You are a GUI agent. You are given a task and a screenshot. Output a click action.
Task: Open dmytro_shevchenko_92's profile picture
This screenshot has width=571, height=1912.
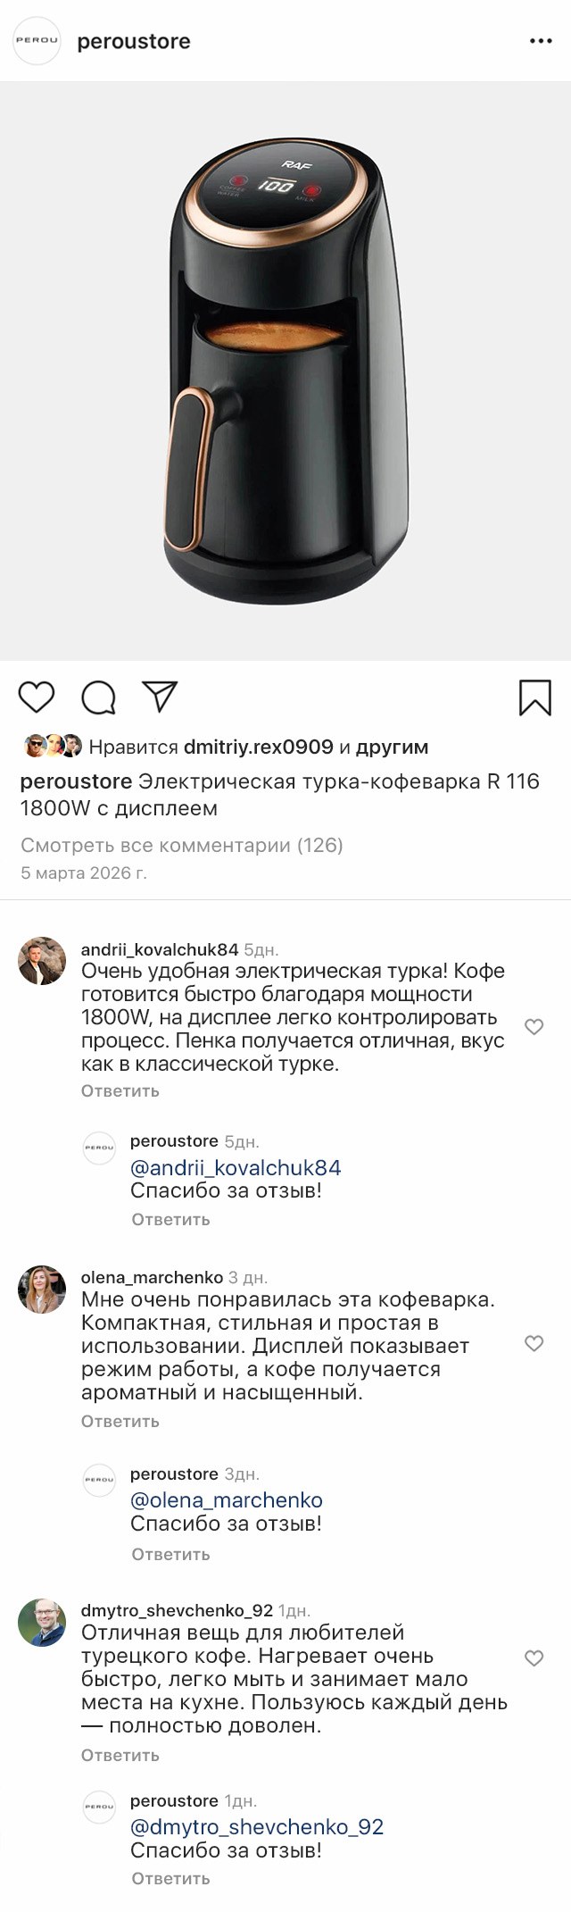[x=42, y=1622]
